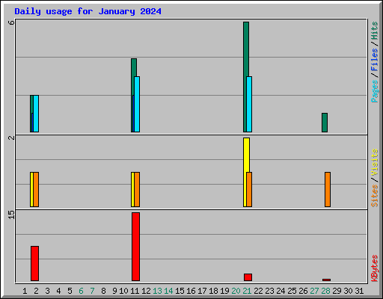Viewport: 383px width, 299px height.
Task: Click the red KBytes bar for day 21
Action: point(248,277)
